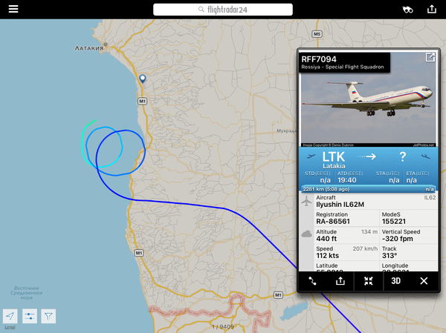Click the location arrow button on map

coord(10,316)
